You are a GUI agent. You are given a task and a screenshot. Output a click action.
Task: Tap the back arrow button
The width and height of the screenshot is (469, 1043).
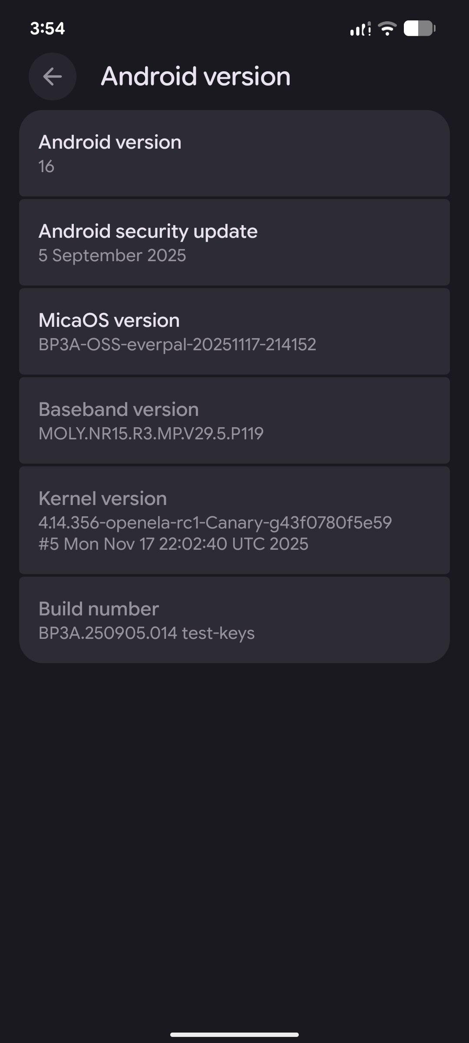click(x=53, y=77)
